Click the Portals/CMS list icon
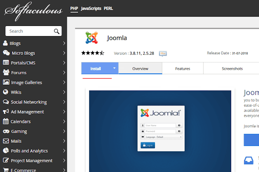259x172 pixels. click(x=6, y=62)
